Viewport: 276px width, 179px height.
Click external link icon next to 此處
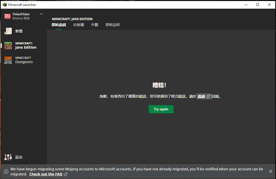point(208,96)
